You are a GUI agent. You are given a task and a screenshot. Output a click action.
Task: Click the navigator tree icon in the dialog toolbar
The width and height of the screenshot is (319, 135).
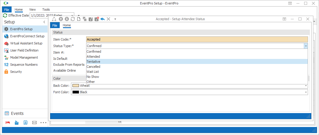coord(54,19)
